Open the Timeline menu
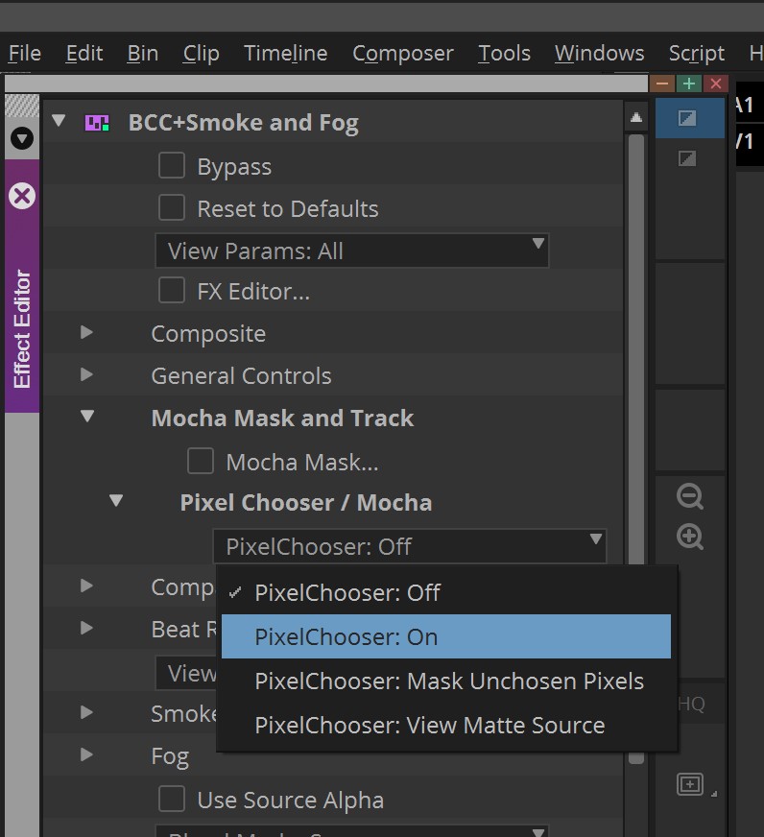Image resolution: width=764 pixels, height=837 pixels. pyautogui.click(x=286, y=54)
